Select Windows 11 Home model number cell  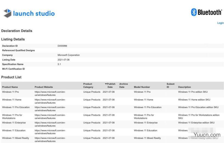coord(143,100)
